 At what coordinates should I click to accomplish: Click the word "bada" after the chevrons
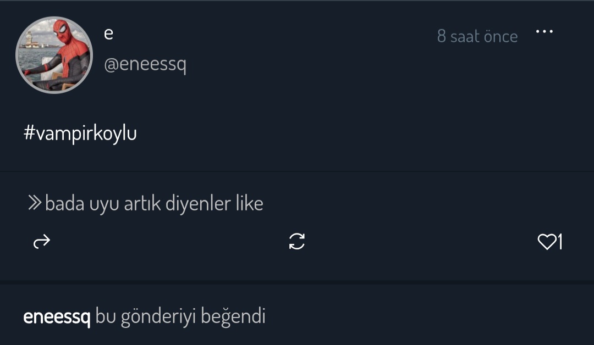tap(65, 203)
